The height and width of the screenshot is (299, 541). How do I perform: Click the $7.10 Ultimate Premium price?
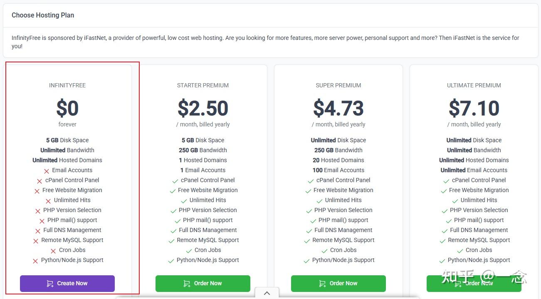(x=474, y=109)
